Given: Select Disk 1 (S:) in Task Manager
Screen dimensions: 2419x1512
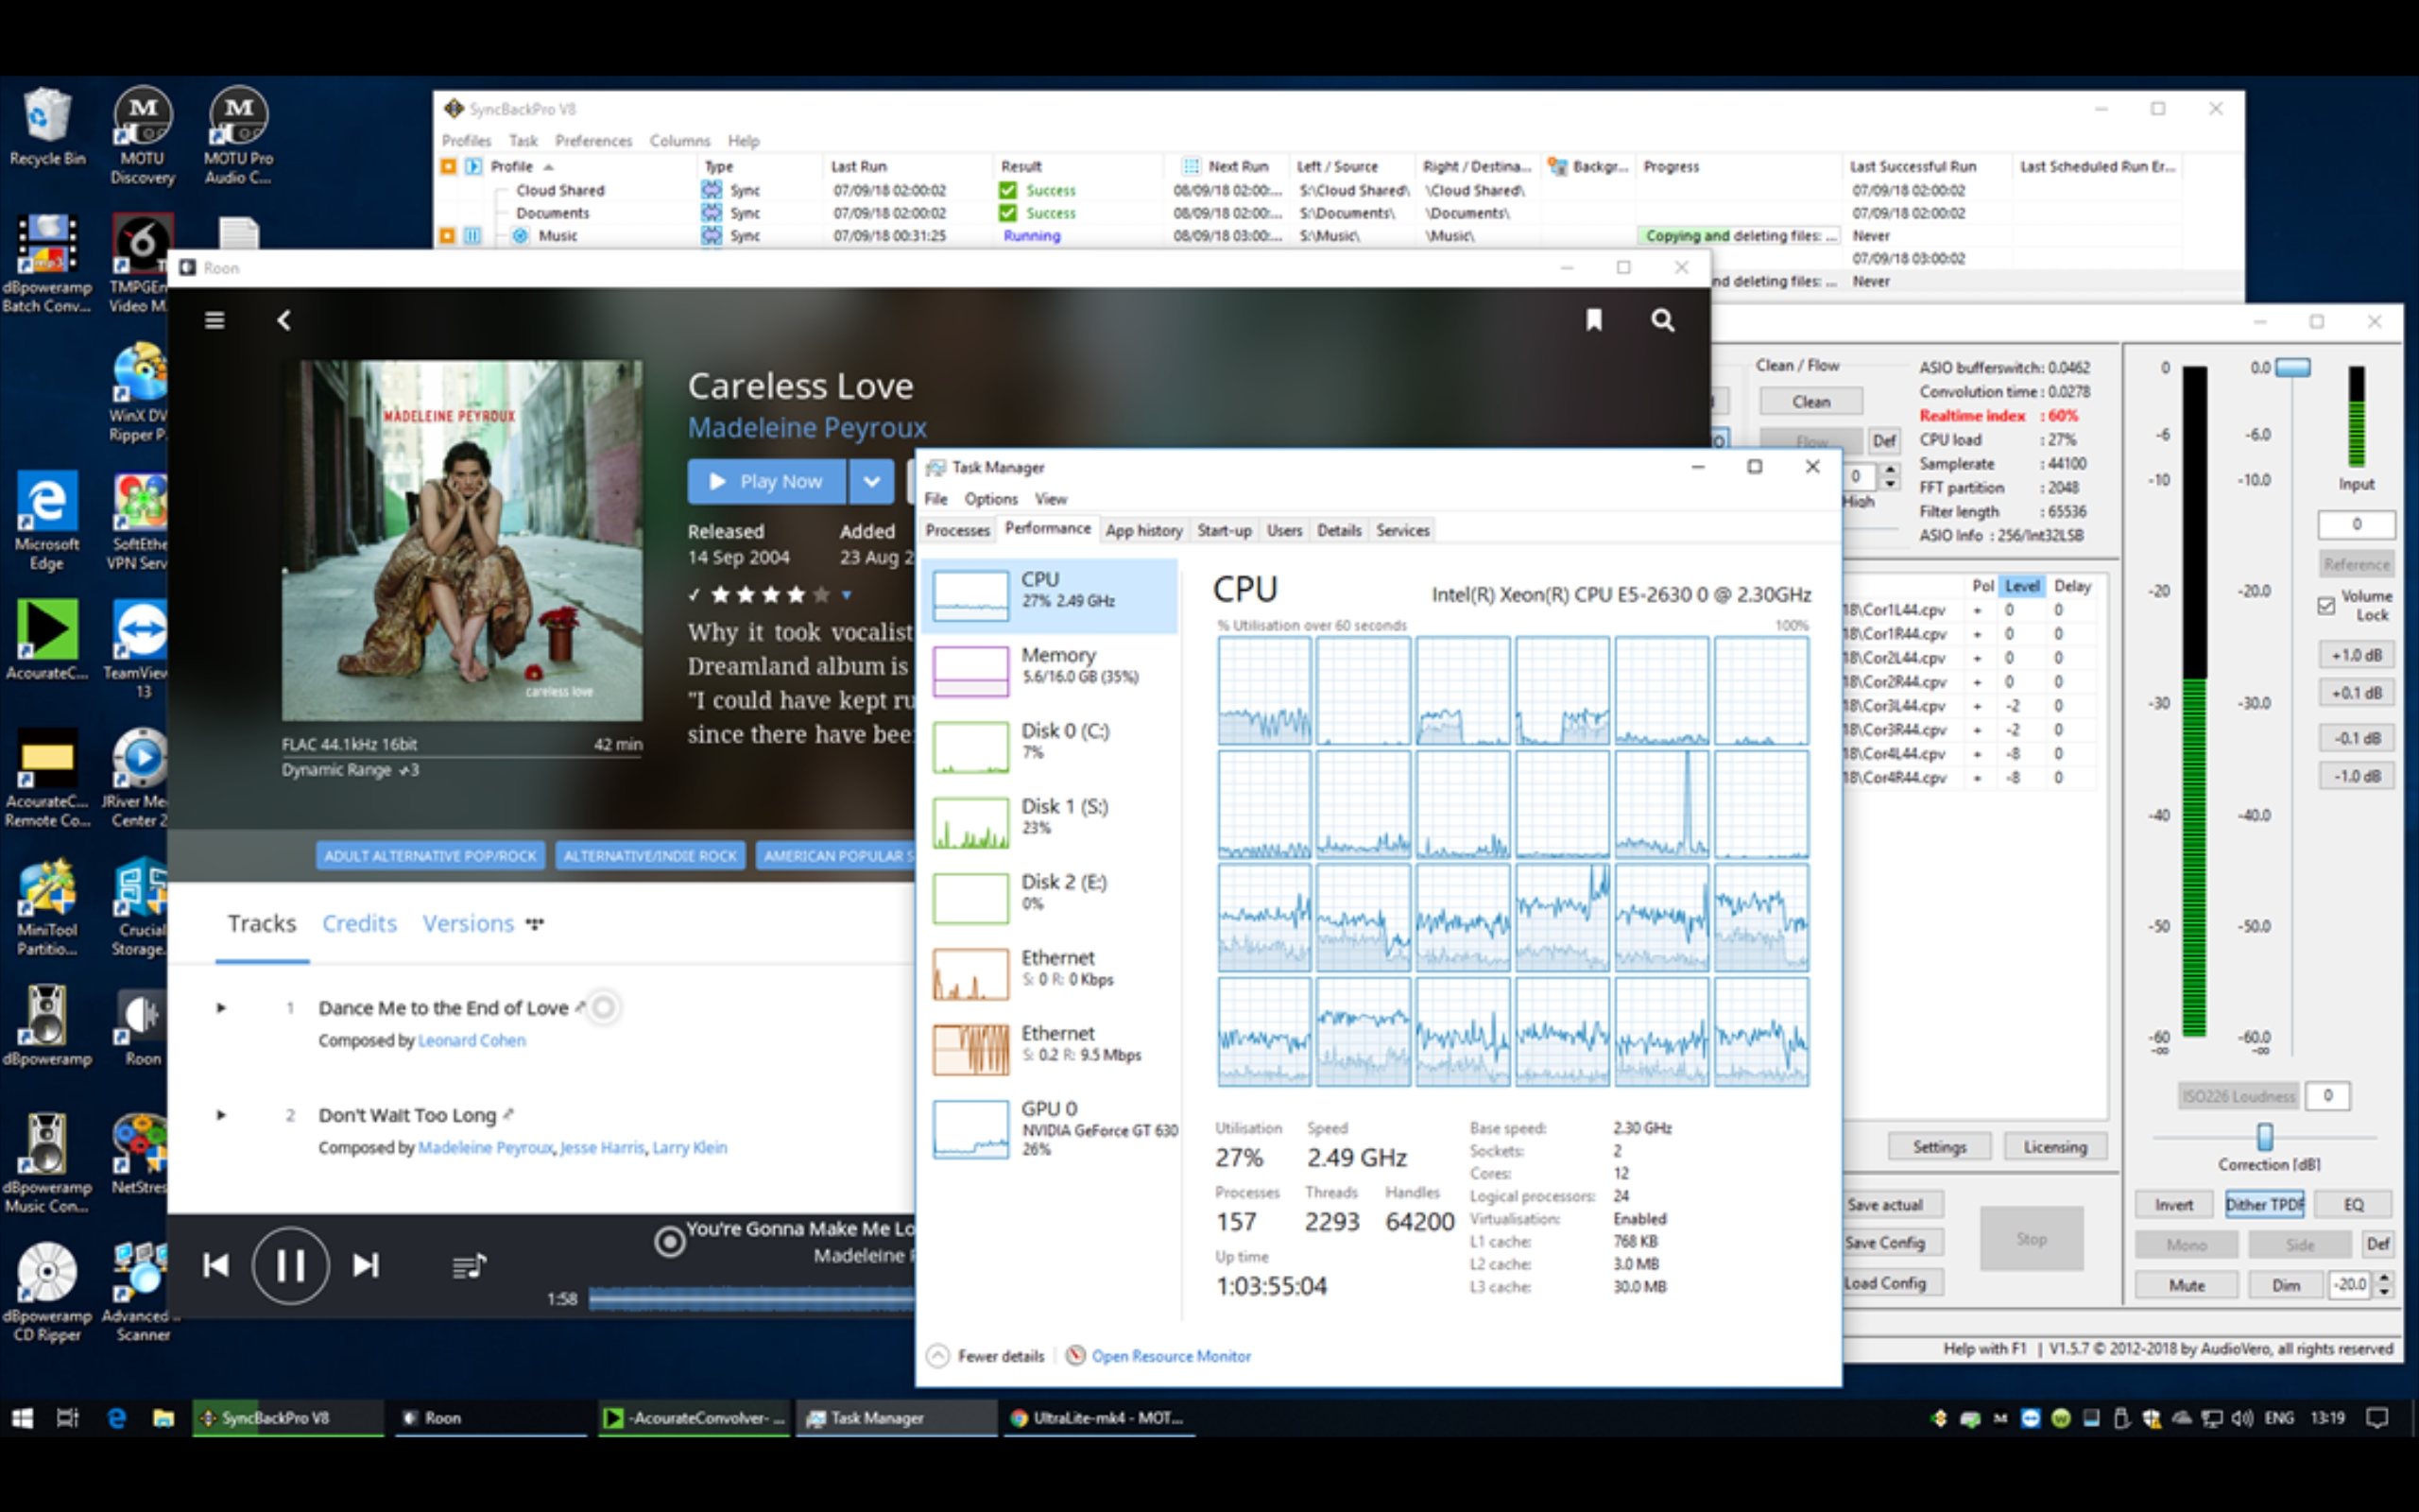Looking at the screenshot, I should [1051, 822].
